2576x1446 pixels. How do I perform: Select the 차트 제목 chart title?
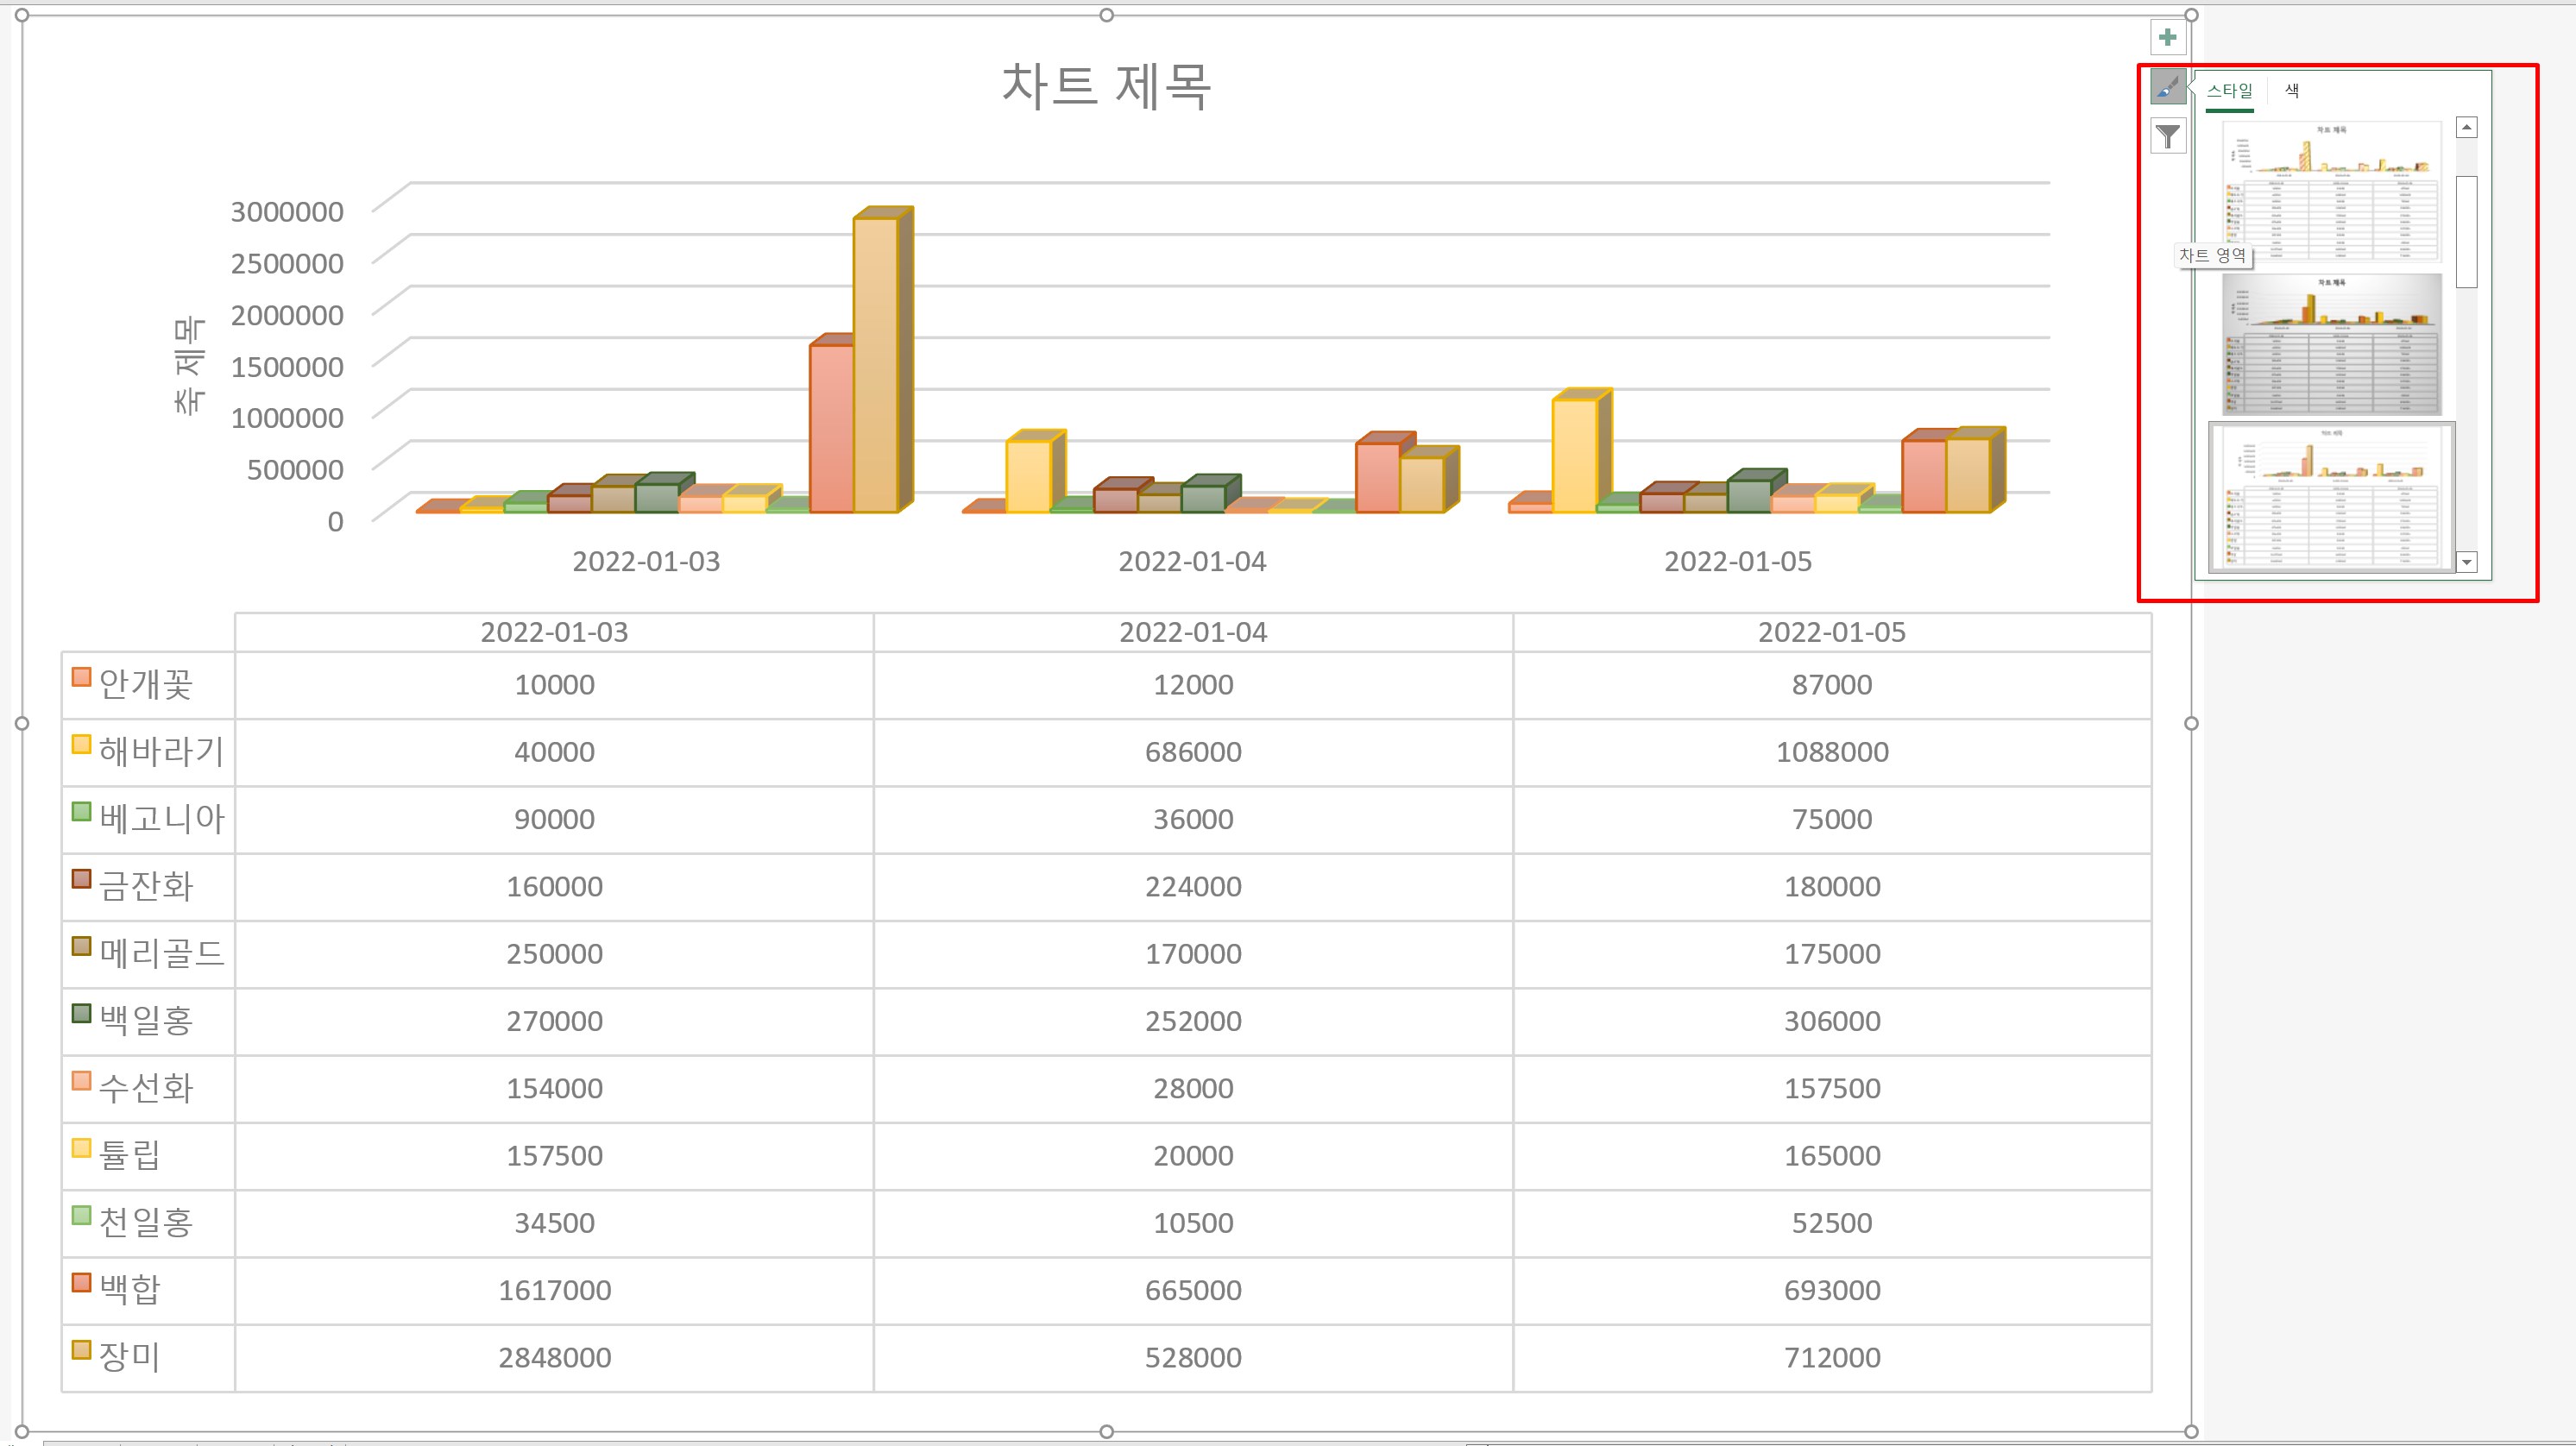coord(1106,86)
